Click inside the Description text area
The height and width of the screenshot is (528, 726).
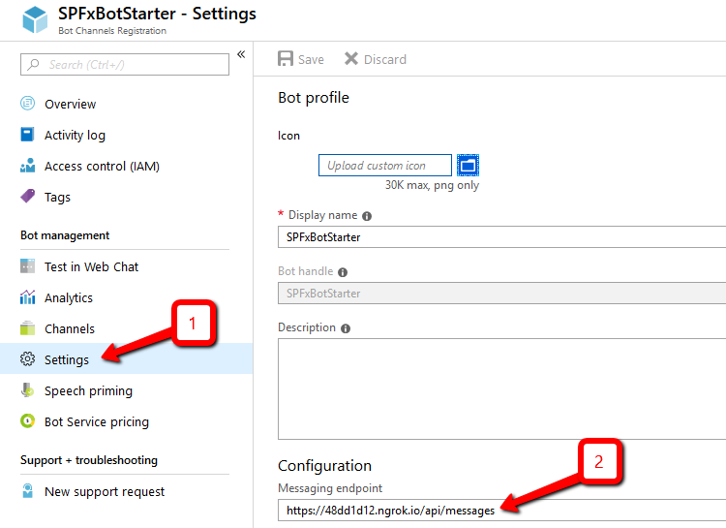coord(500,388)
